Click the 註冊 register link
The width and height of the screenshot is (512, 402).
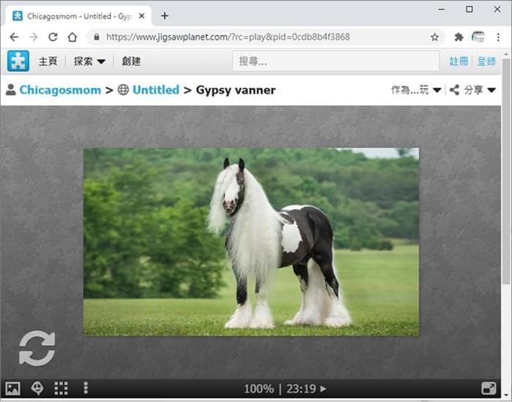(x=459, y=61)
